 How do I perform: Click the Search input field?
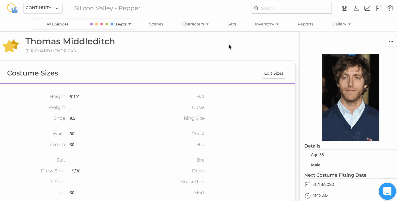(292, 8)
